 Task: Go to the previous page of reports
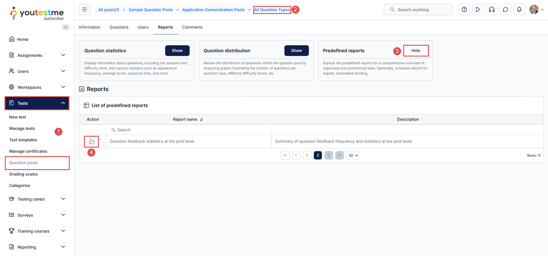296,155
